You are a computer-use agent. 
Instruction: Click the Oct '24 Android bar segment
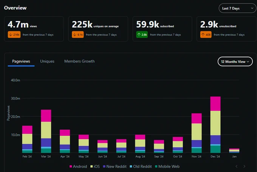tap(178, 139)
